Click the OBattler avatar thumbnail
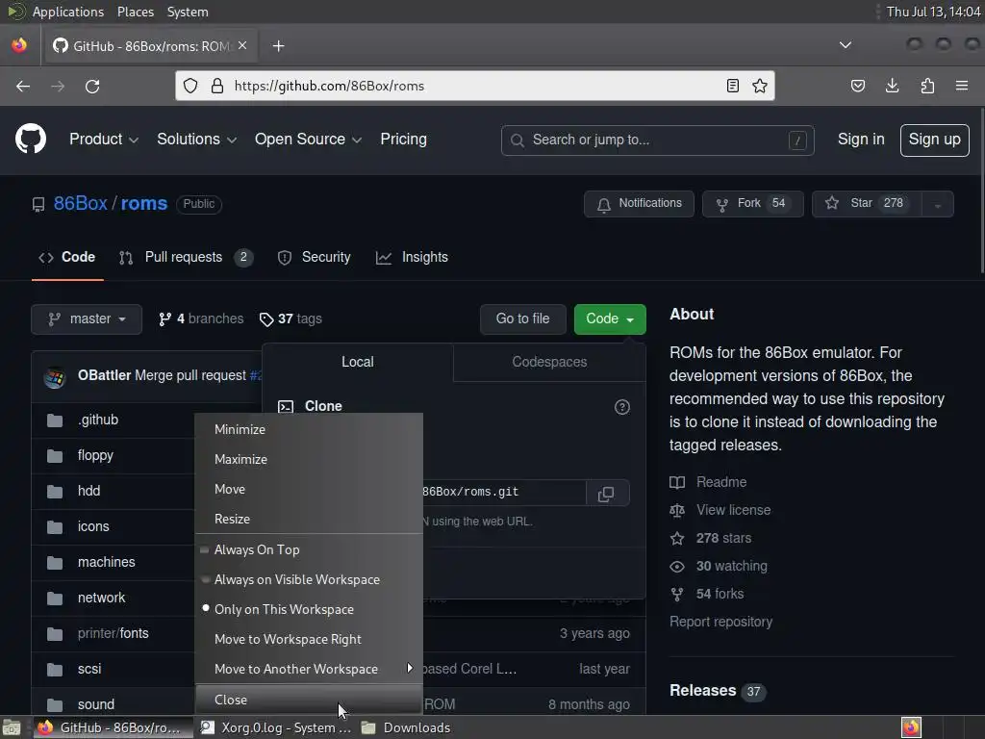985x739 pixels. pyautogui.click(x=55, y=377)
